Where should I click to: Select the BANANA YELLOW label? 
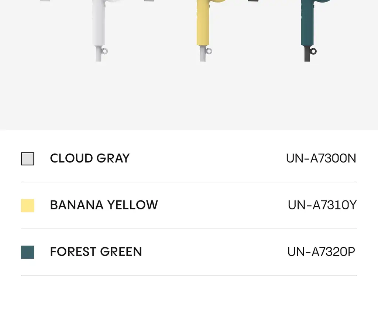(x=104, y=205)
